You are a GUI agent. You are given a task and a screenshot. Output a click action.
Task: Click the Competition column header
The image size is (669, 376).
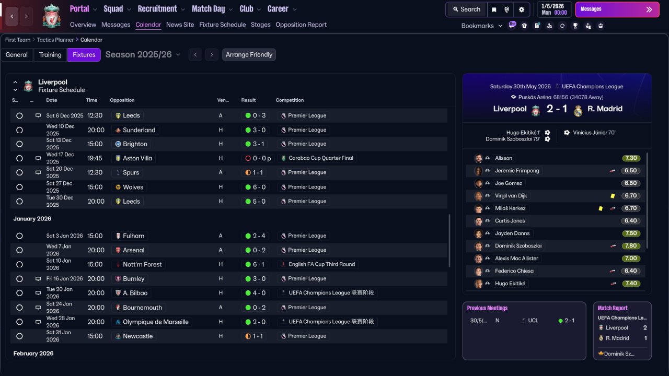(290, 100)
